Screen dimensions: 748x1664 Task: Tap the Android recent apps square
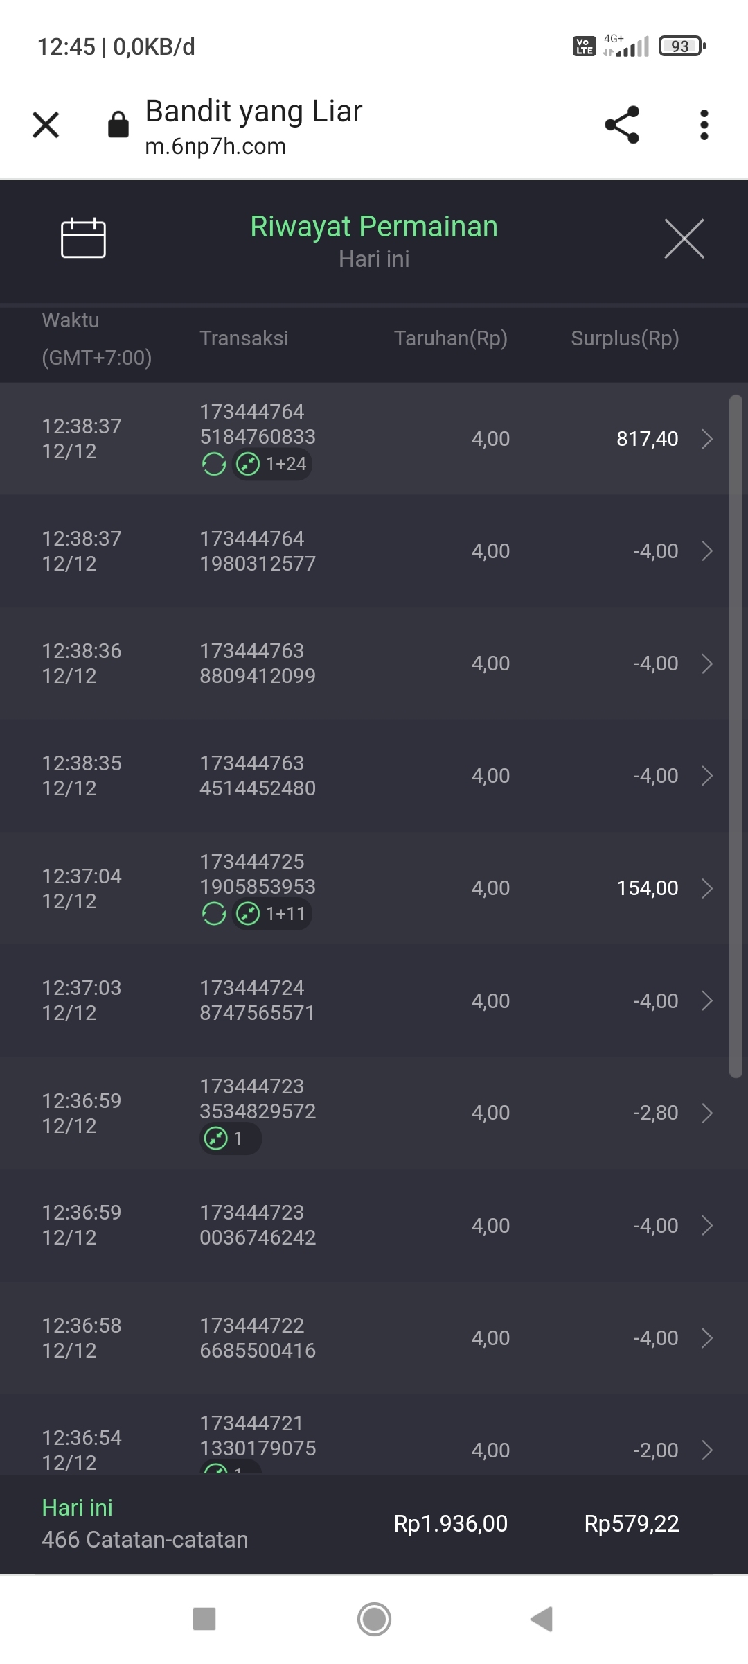pyautogui.click(x=204, y=1620)
